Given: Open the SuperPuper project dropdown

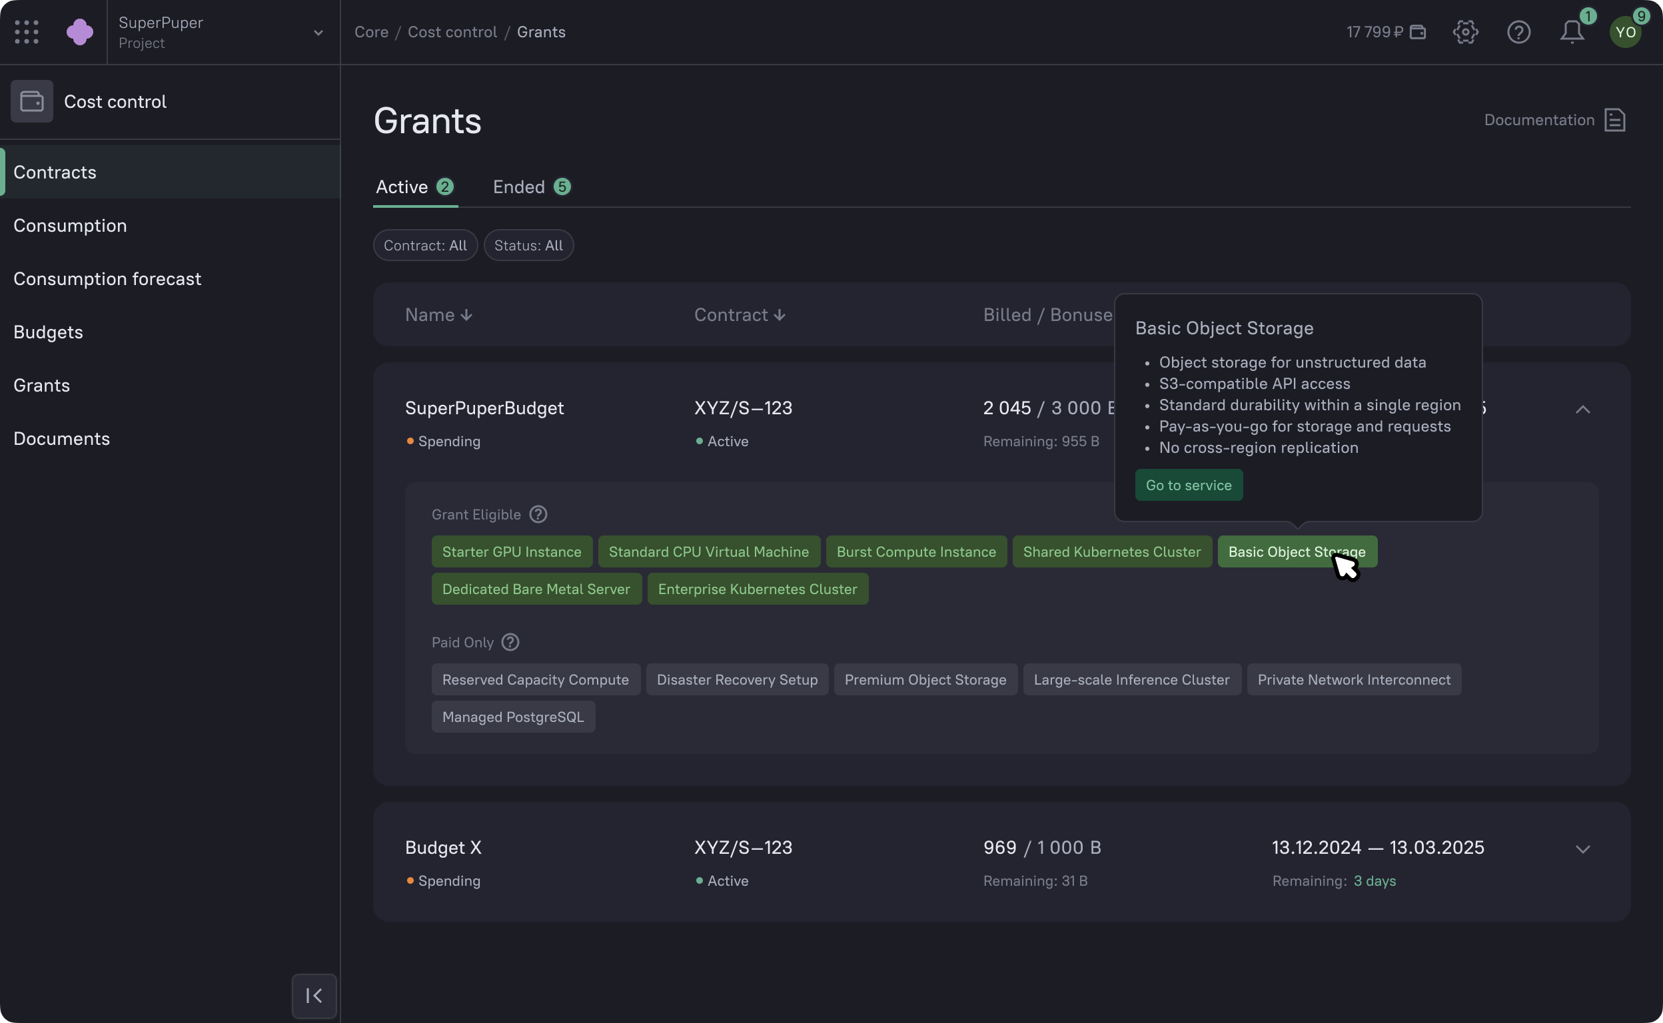Looking at the screenshot, I should [317, 33].
